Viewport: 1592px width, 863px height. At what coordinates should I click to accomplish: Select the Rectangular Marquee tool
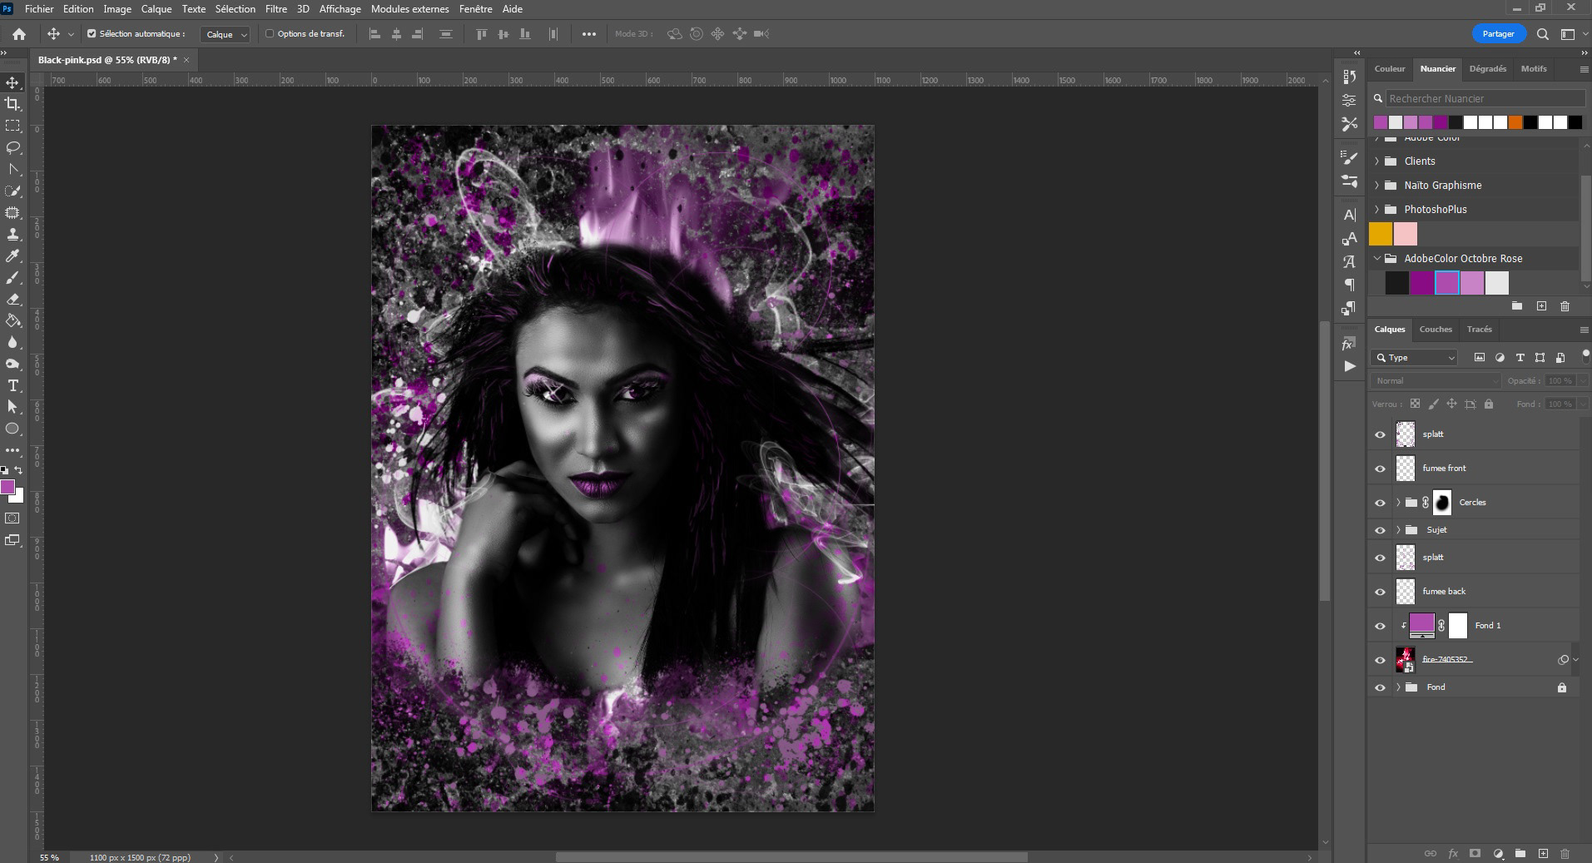click(x=12, y=126)
